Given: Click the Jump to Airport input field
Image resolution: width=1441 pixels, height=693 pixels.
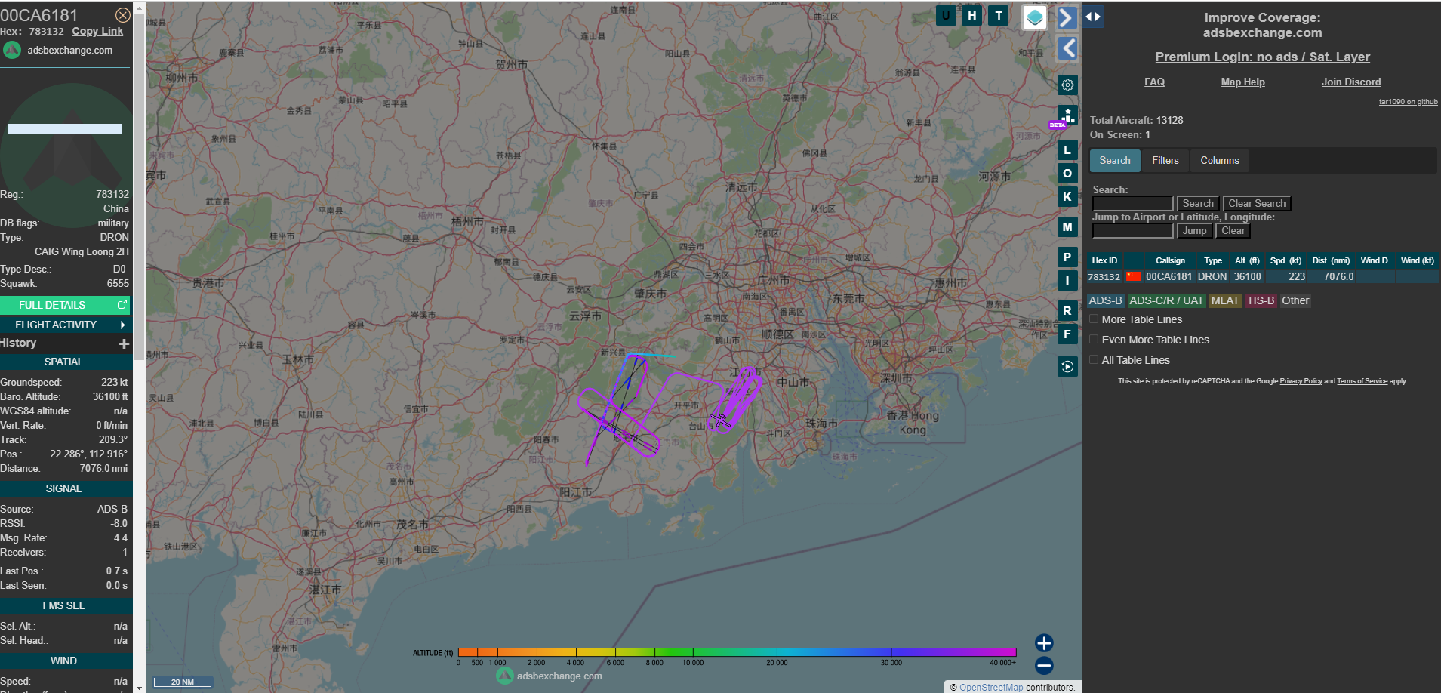Looking at the screenshot, I should 1133,231.
